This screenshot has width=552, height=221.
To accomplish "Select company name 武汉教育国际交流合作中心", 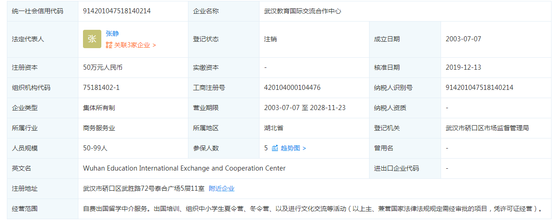I will 303,11.
